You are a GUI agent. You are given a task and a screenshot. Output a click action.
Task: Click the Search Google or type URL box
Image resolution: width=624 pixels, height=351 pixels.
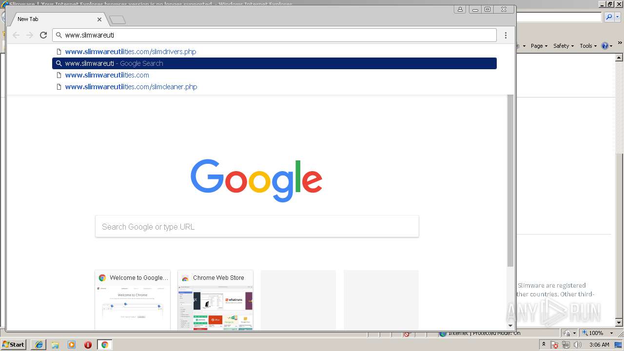(257, 227)
